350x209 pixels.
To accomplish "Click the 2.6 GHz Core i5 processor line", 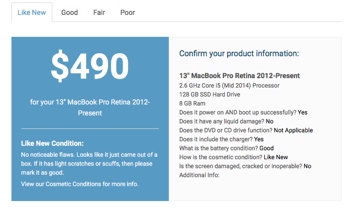I will click(x=229, y=86).
